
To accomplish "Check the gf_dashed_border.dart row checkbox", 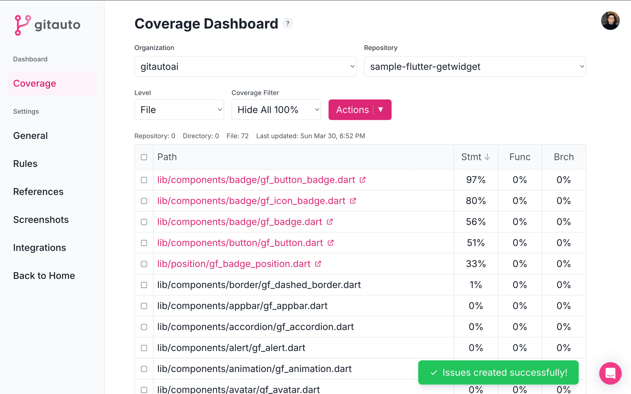I will [144, 285].
